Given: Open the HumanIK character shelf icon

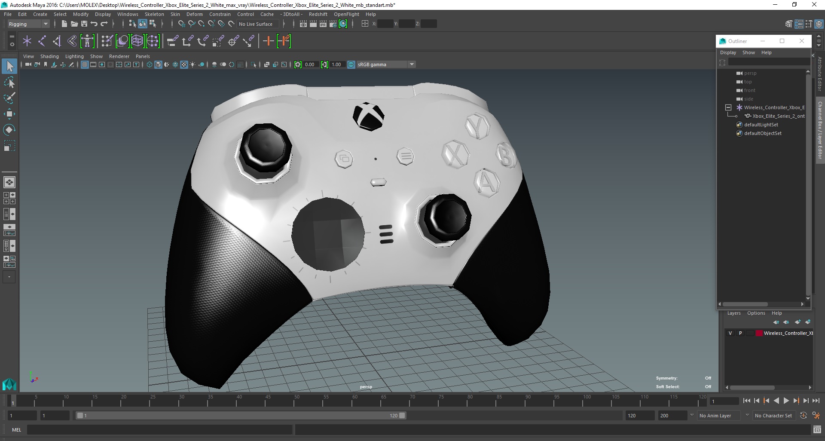Looking at the screenshot, I should [x=87, y=41].
